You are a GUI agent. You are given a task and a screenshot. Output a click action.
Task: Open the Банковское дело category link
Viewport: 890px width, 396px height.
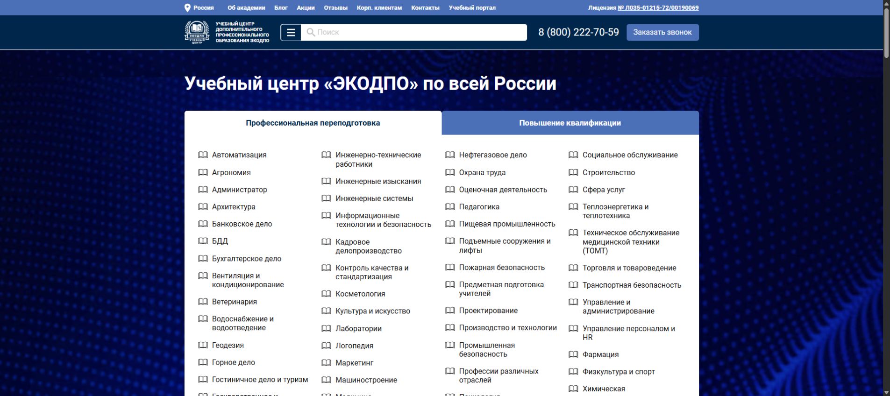pos(242,224)
